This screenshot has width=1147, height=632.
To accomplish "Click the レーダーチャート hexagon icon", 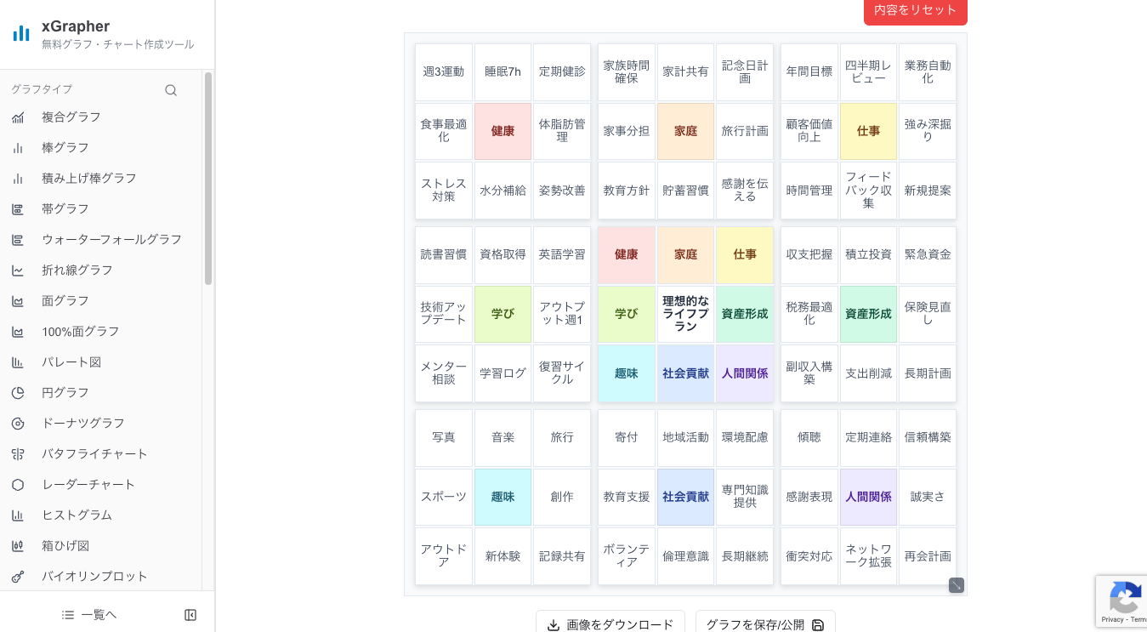I will click(x=18, y=485).
